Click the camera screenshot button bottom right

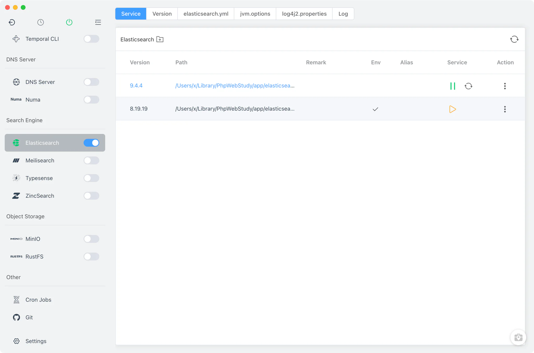point(518,337)
